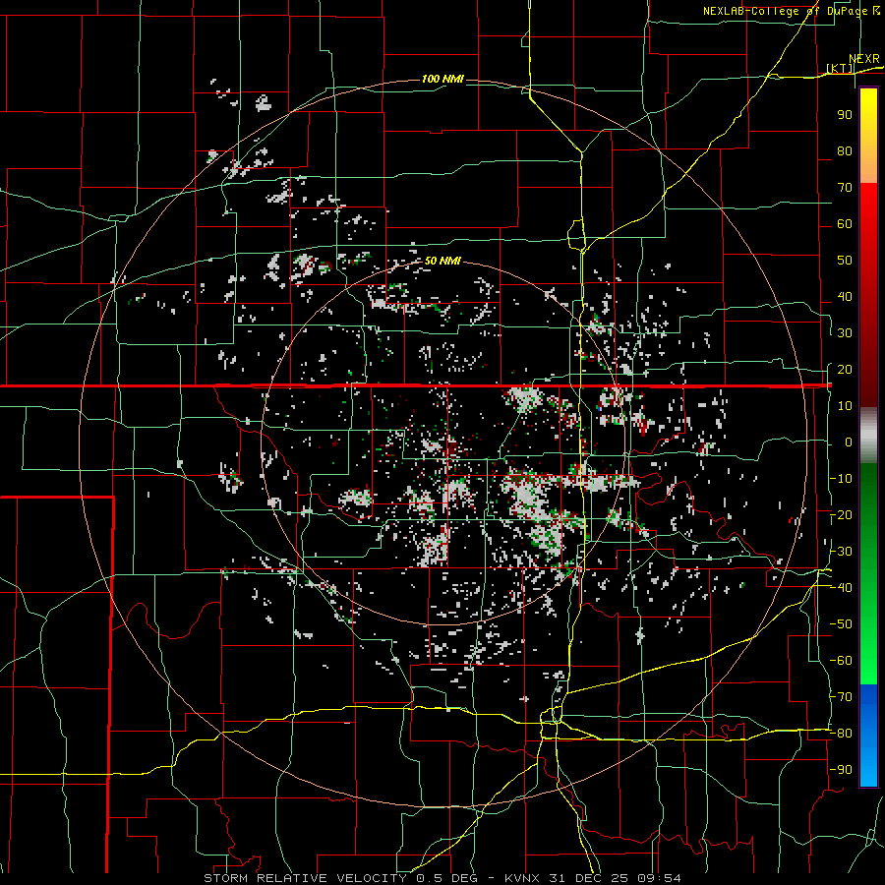Click the positive 60 scale tick label
Screen dimensions: 885x885
[845, 224]
